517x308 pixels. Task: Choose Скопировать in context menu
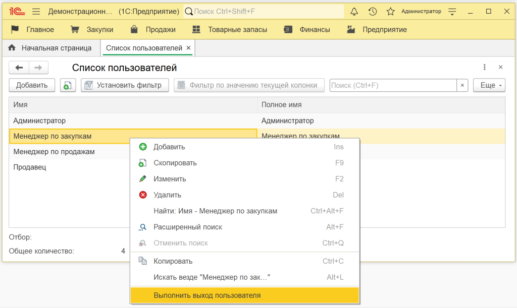pos(245,163)
